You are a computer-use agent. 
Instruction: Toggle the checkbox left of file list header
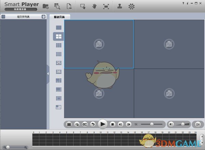[x=3, y=17]
